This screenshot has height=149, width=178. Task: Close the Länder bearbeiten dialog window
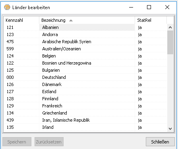click(x=167, y=7)
